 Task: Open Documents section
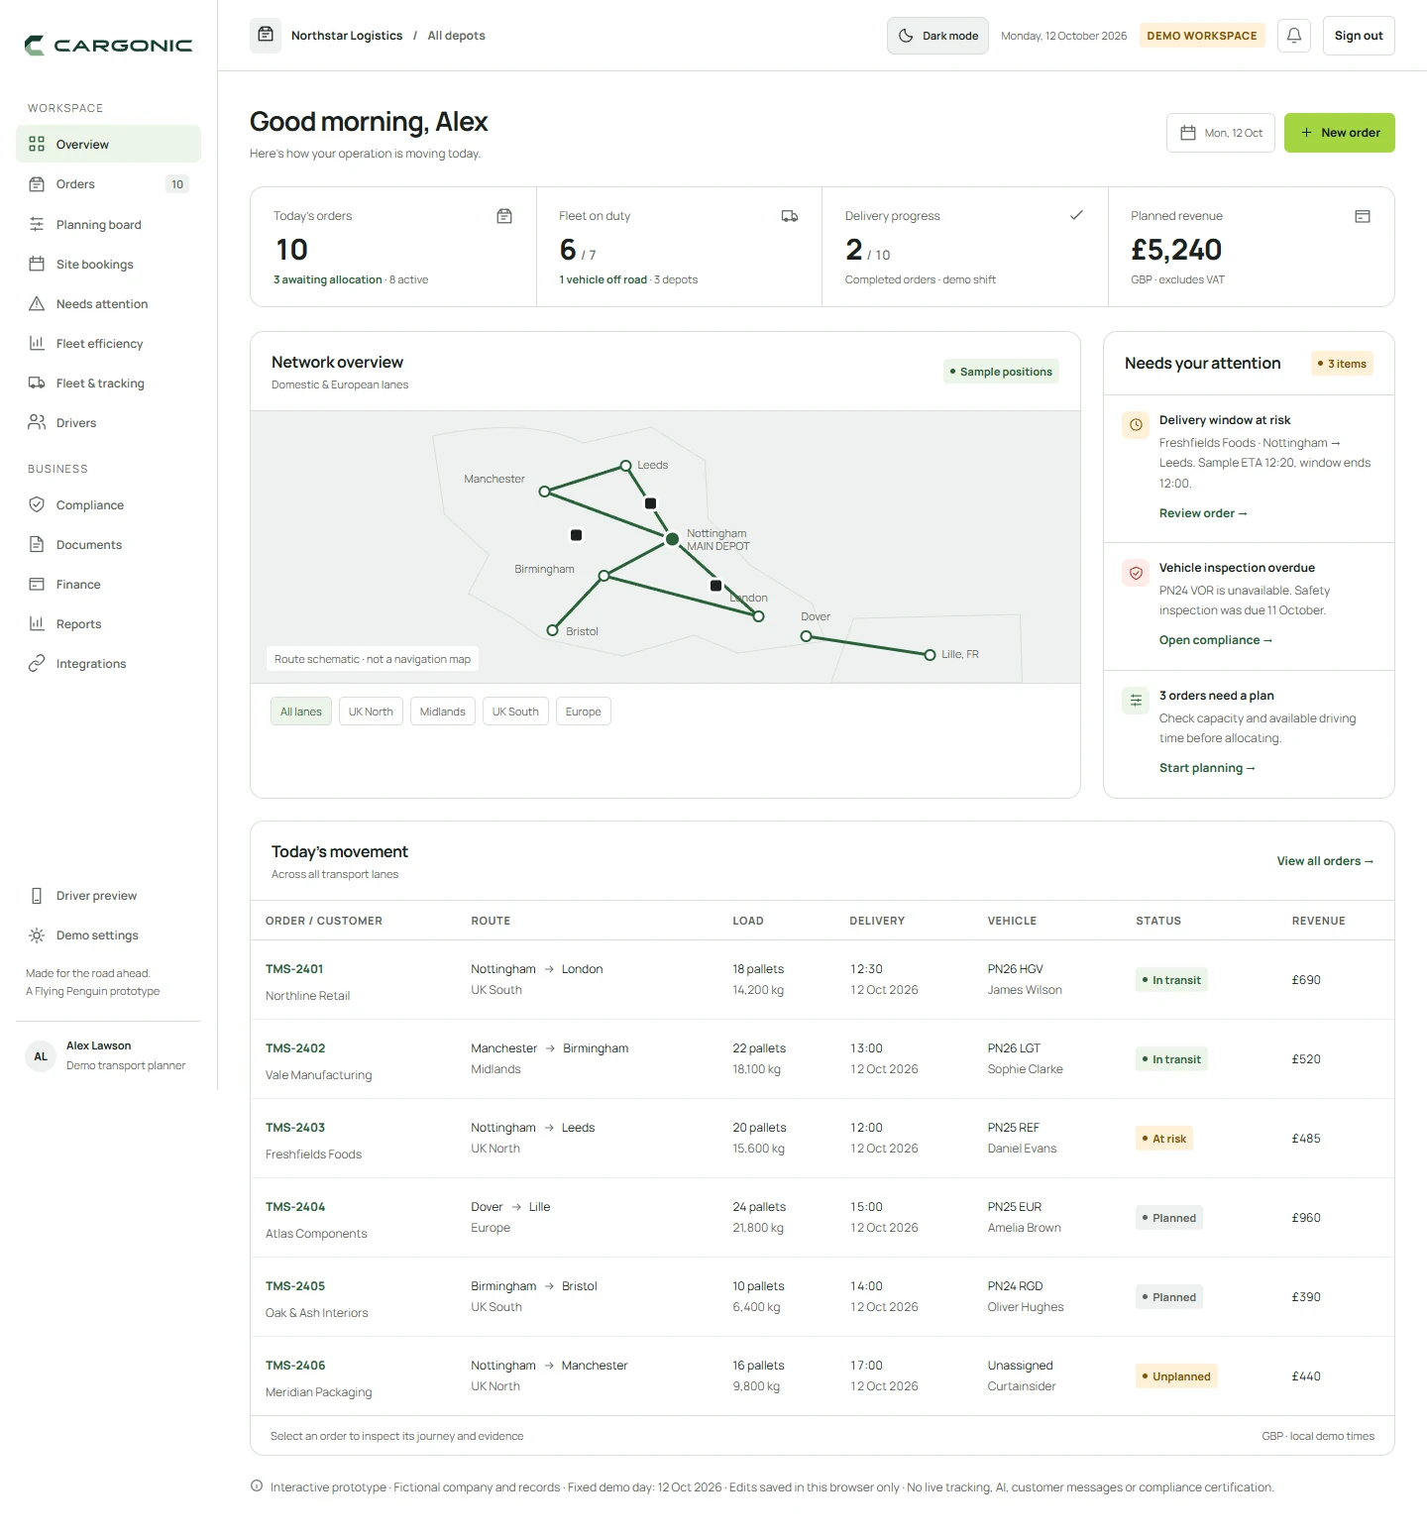pyautogui.click(x=108, y=545)
